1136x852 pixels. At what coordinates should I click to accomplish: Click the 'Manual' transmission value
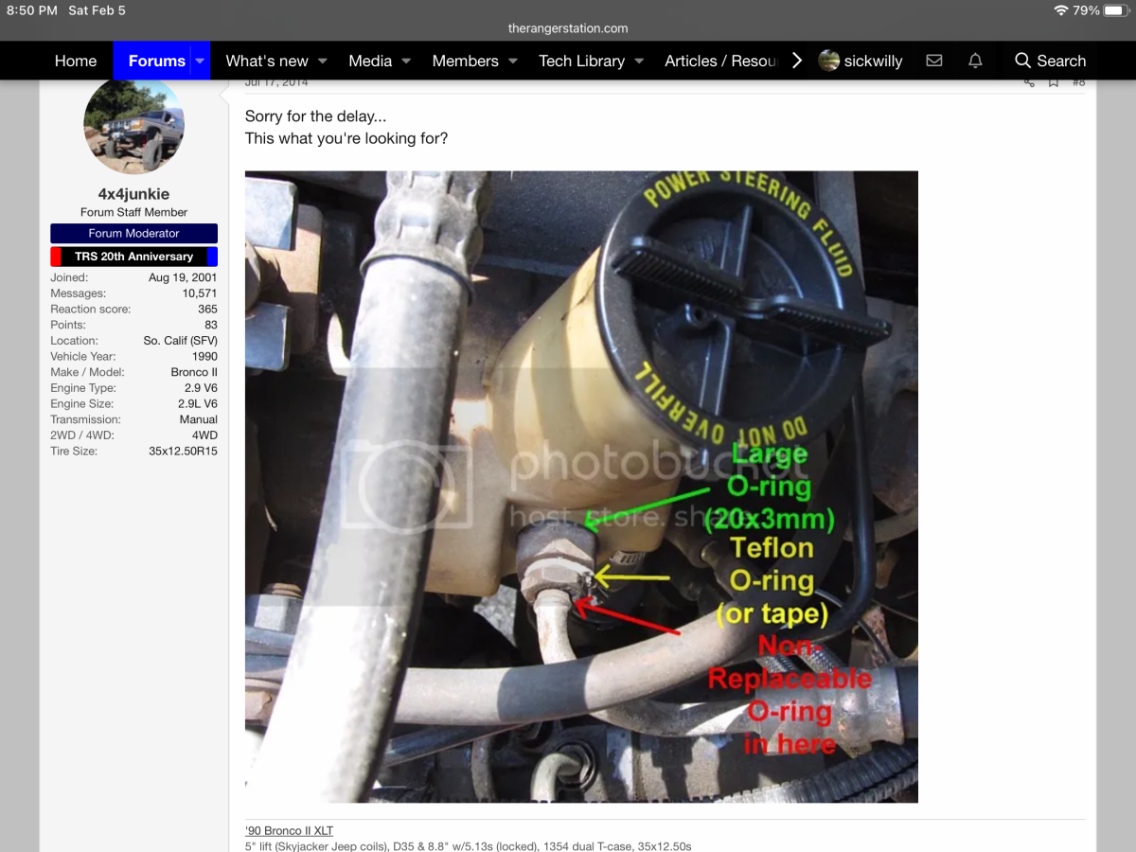(199, 419)
